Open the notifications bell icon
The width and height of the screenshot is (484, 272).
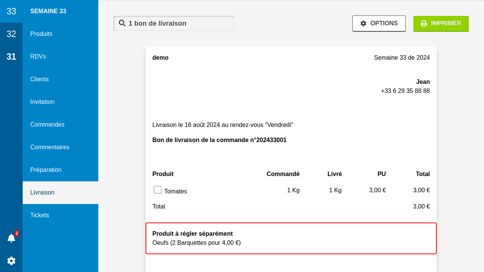11,238
